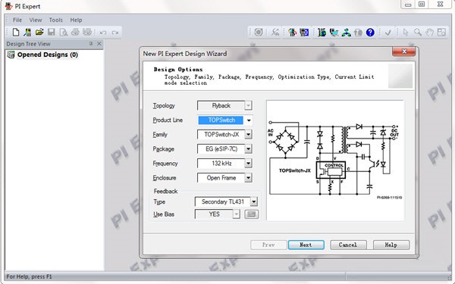Click the blue grid-with-X toolbar icon

pos(304,32)
